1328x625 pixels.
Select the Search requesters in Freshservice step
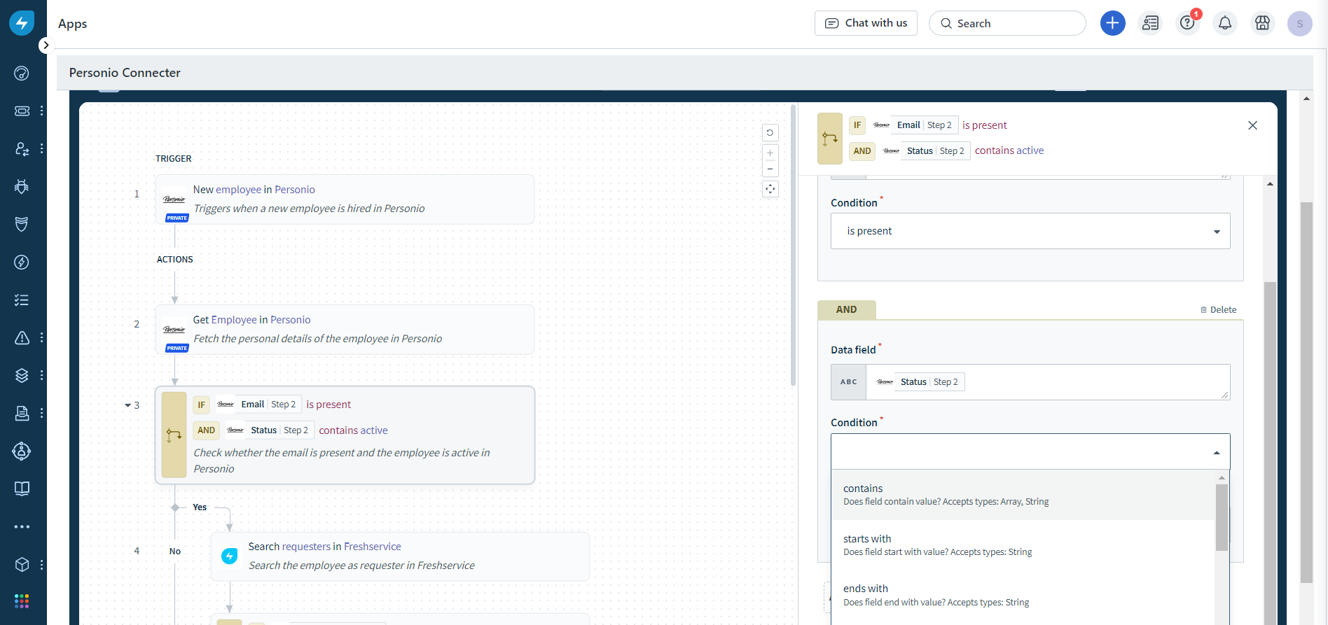pyautogui.click(x=400, y=556)
